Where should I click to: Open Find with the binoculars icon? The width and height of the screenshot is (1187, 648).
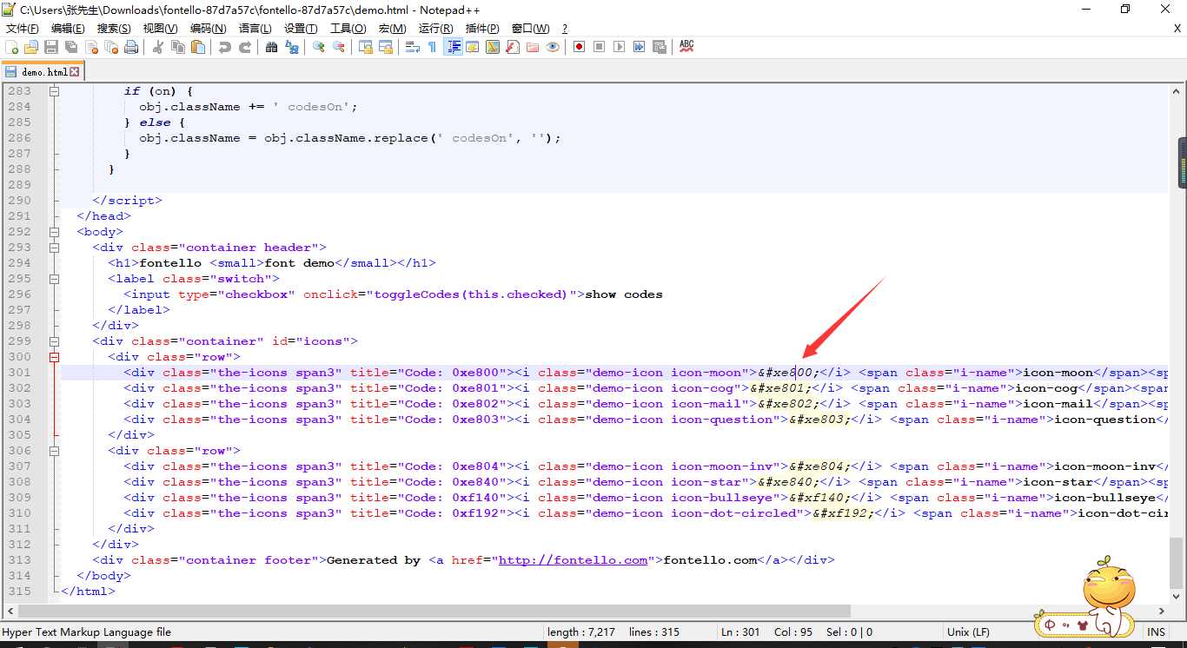click(x=272, y=47)
